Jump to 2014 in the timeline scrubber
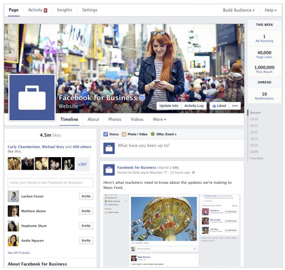Viewport: 285px width, 270px height. (x=254, y=119)
